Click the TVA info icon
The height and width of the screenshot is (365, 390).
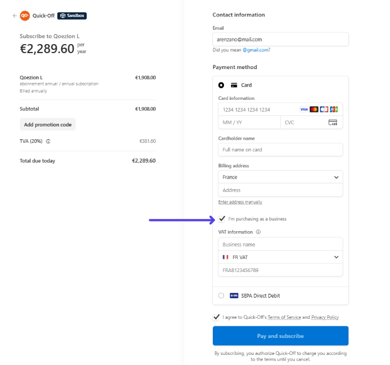(48, 142)
